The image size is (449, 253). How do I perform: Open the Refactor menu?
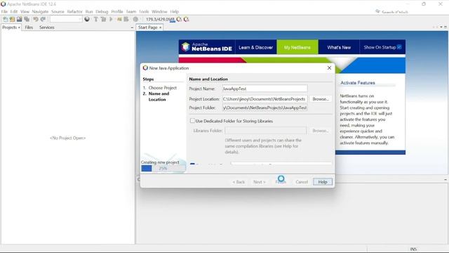pos(75,11)
